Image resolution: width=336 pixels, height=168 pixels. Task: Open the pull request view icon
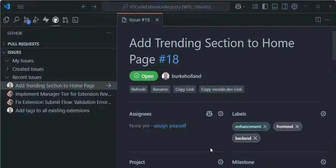[x=65, y=20]
